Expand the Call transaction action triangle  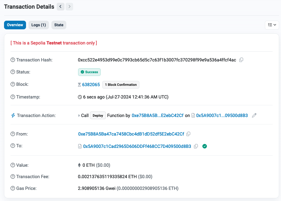pyautogui.click(x=79, y=115)
